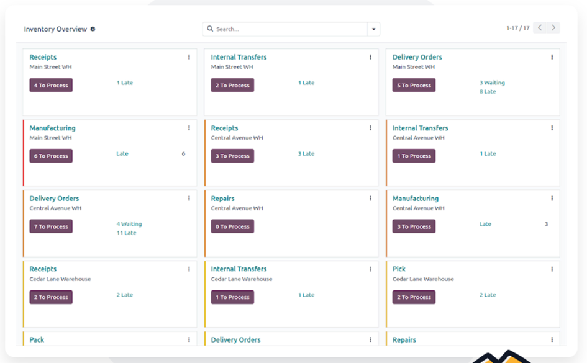Go to next page with right chevron
Image resolution: width=587 pixels, height=363 pixels.
(553, 28)
